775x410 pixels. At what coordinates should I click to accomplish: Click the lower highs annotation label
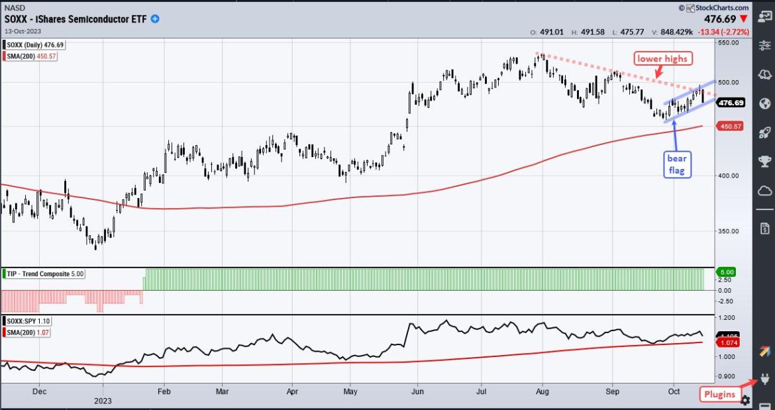[x=662, y=58]
